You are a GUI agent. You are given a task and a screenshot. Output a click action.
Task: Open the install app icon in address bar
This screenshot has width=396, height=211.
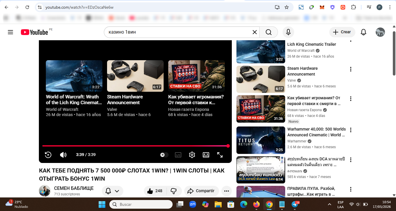[277, 7]
